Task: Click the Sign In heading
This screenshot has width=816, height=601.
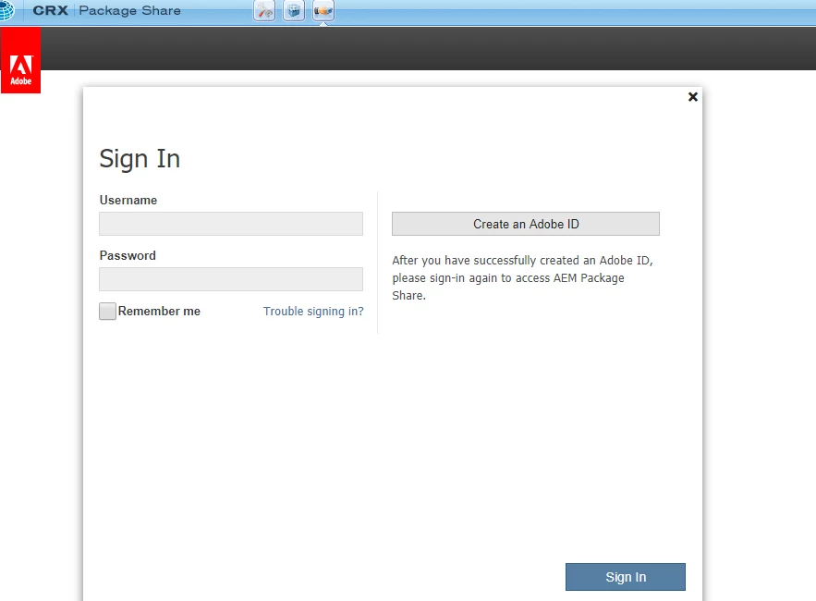Action: point(140,159)
